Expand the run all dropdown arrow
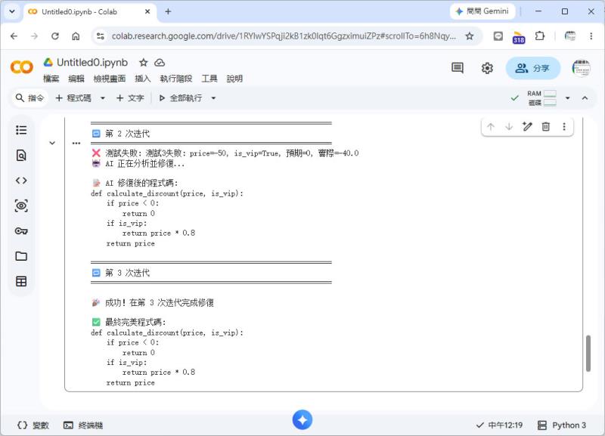This screenshot has height=436, width=605. click(213, 98)
